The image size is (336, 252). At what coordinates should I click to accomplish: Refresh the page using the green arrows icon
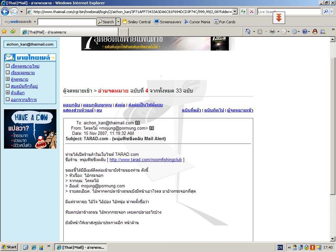point(243,12)
